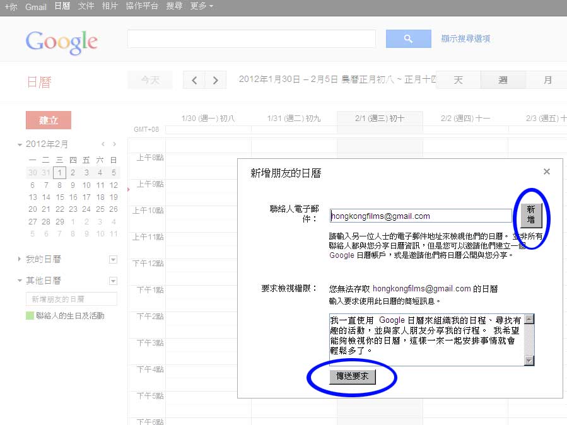Go to next week with right arrow
The image size is (567, 425).
click(216, 80)
